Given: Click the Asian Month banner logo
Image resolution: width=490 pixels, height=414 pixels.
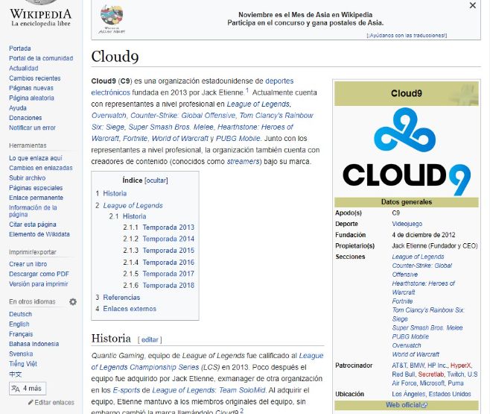Looking at the screenshot, I should point(112,19).
